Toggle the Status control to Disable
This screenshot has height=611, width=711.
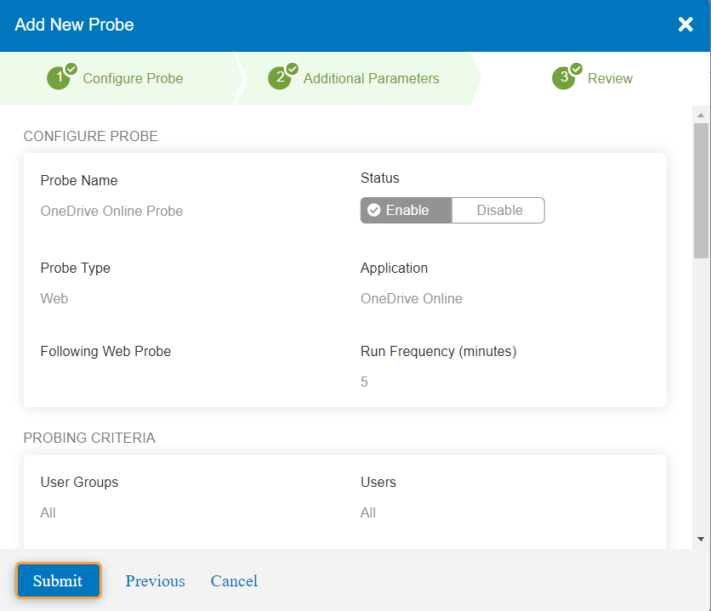tap(498, 210)
